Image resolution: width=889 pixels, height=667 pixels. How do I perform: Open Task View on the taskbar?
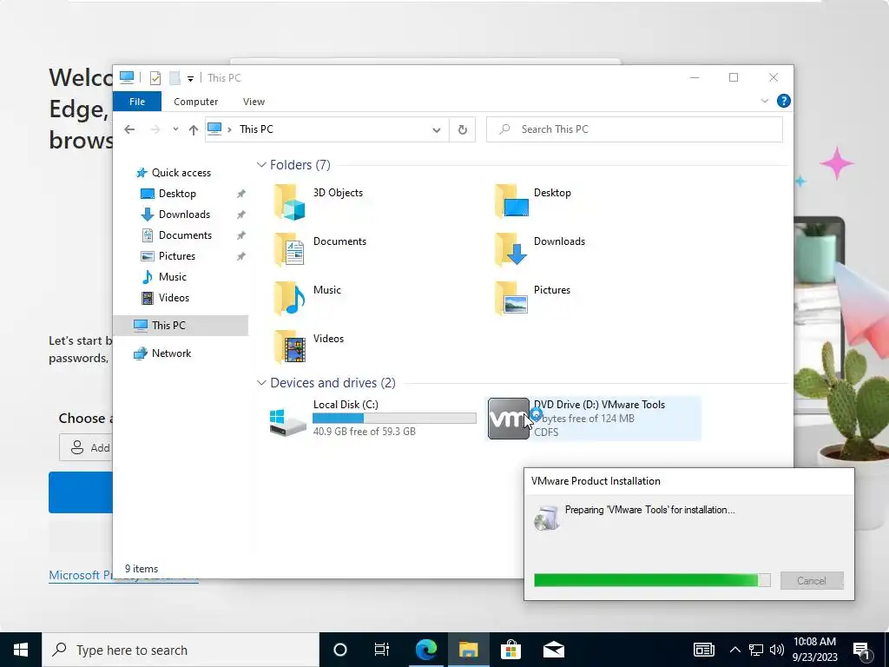click(382, 650)
